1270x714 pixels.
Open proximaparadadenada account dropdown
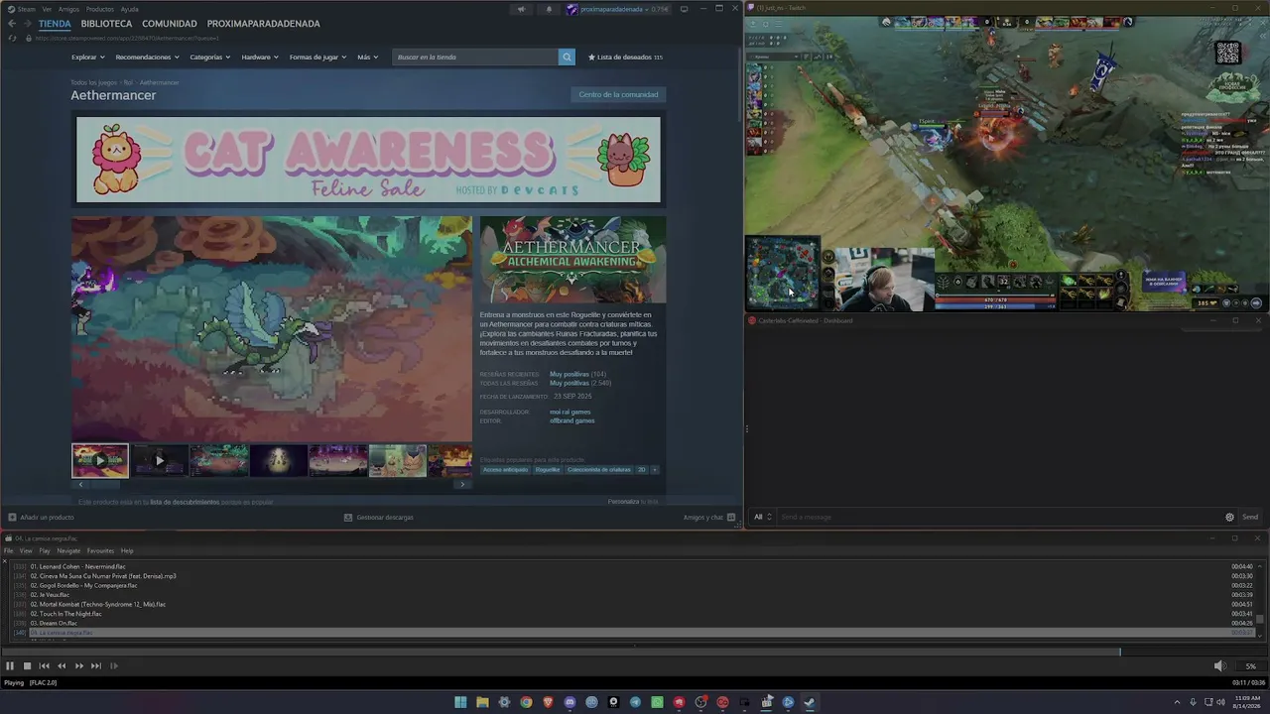tap(617, 10)
